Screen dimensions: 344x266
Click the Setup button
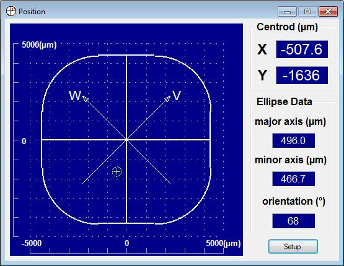point(293,247)
